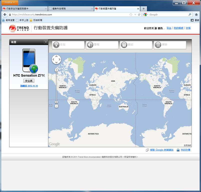
Task: Click the 登出 logout link
Action: point(169,28)
